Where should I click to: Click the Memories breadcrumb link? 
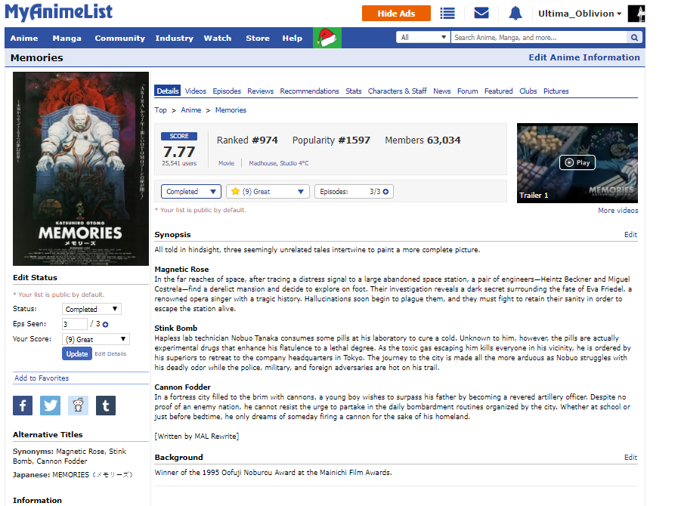coord(231,110)
